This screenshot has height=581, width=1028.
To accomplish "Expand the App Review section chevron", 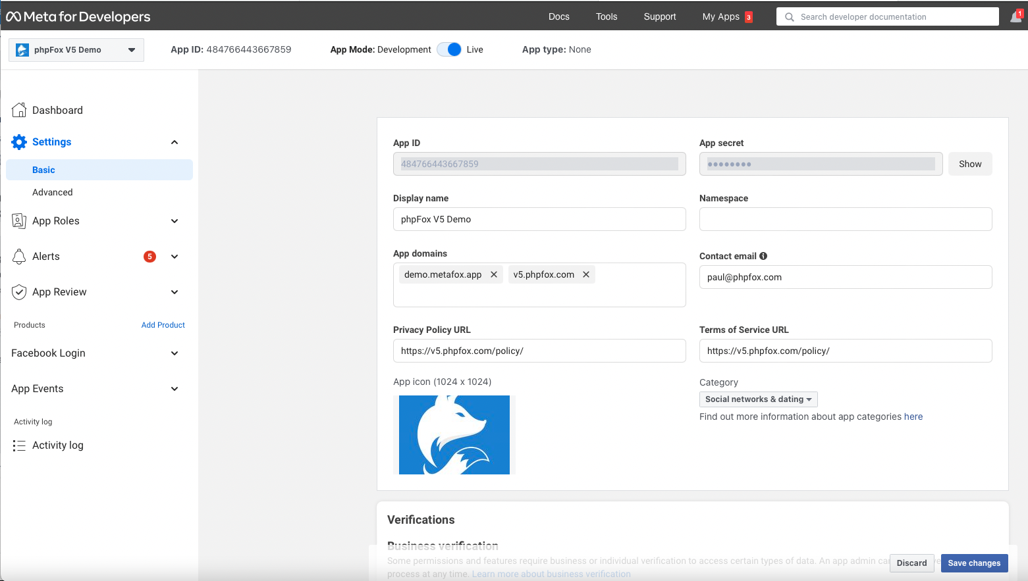I will [x=175, y=292].
